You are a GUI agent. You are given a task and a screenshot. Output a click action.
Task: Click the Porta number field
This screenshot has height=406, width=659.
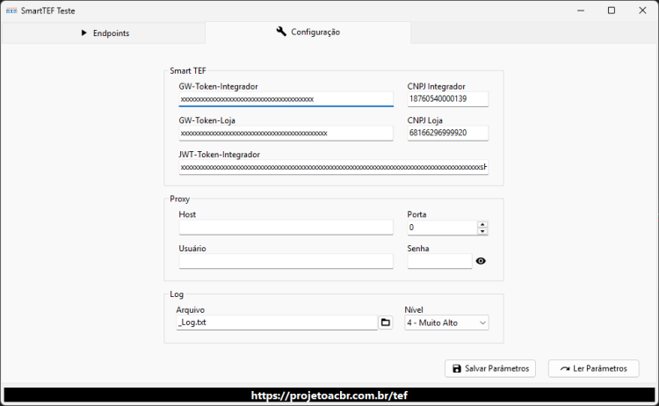point(442,228)
